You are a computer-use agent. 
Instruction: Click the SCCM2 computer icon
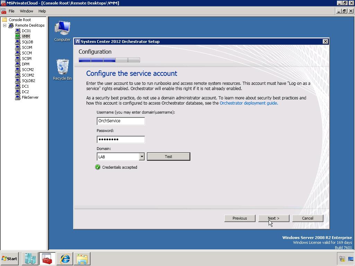18,69
